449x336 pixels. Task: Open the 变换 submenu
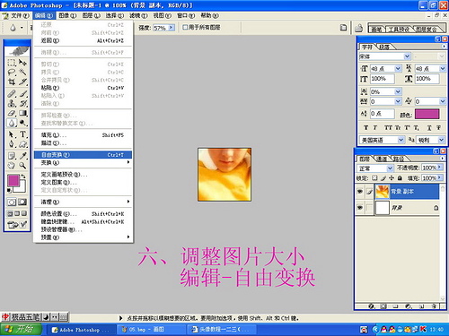tap(83, 163)
